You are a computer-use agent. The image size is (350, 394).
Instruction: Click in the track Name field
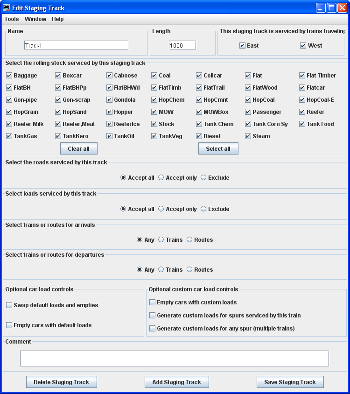(x=76, y=45)
